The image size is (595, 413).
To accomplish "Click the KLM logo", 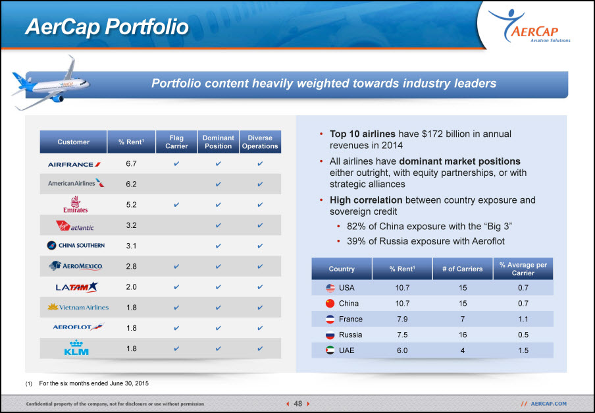I will click(76, 348).
